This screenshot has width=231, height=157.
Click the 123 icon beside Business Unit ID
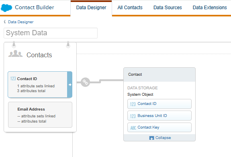tap(133, 116)
